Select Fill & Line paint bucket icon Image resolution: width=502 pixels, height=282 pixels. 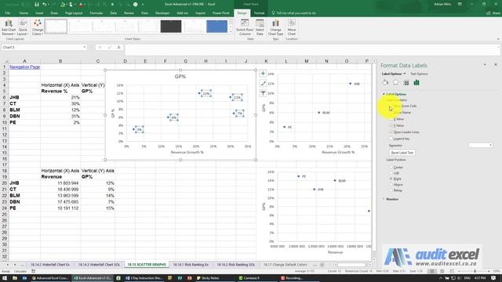pos(385,83)
